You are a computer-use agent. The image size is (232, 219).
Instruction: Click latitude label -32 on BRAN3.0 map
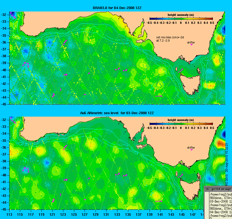[x=4, y=15]
